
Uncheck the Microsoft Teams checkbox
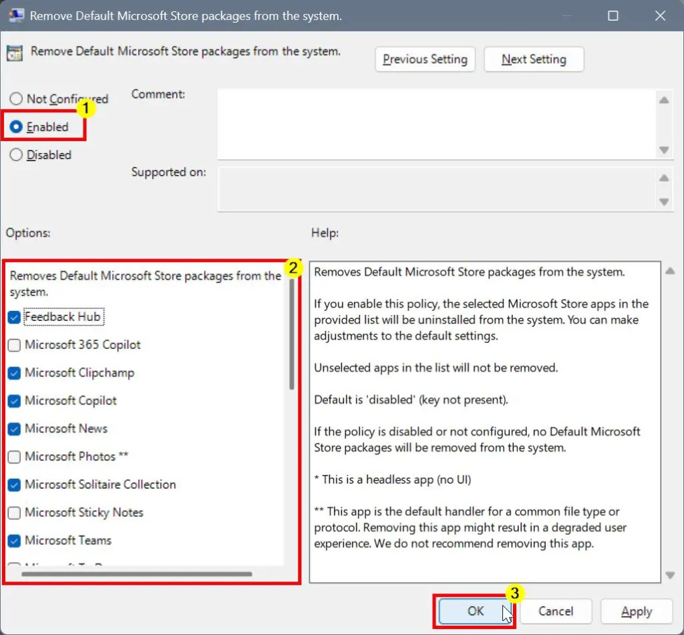[15, 540]
